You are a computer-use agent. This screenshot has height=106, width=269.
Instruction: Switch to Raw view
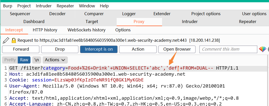24,60
